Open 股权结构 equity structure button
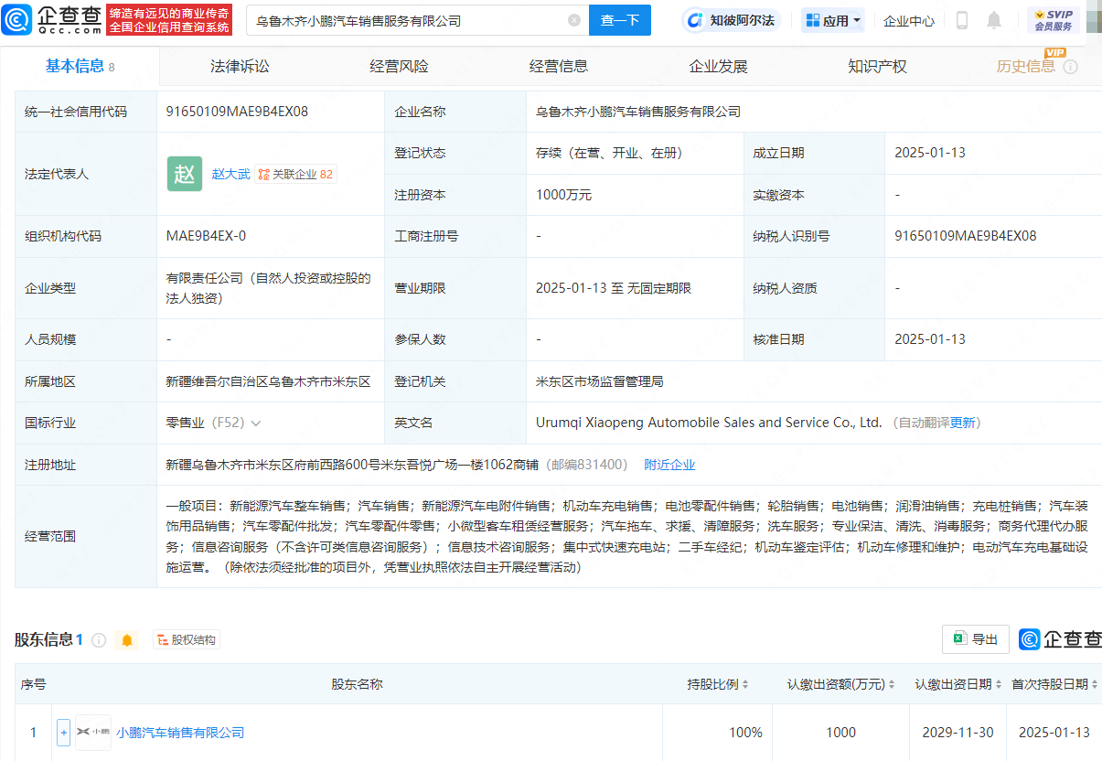Viewport: 1102px width, 761px height. (x=187, y=640)
